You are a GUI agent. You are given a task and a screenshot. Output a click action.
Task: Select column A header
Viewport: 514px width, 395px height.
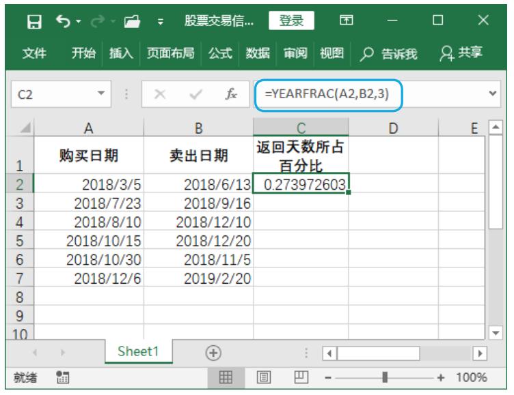click(88, 128)
